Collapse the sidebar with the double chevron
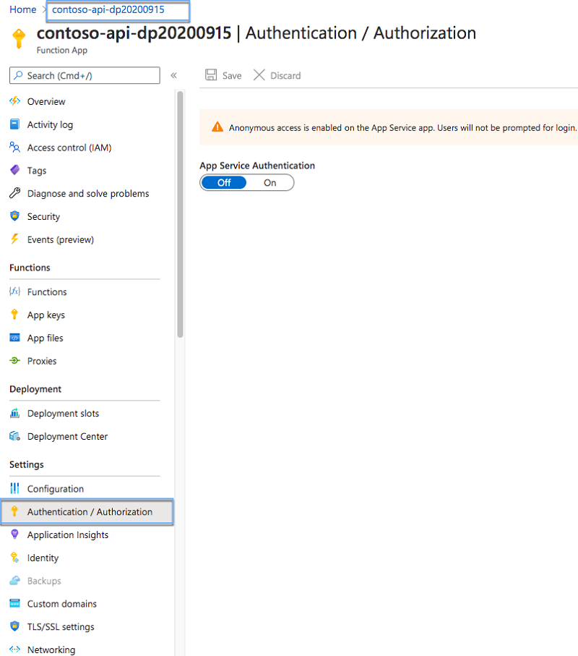578x656 pixels. click(173, 74)
